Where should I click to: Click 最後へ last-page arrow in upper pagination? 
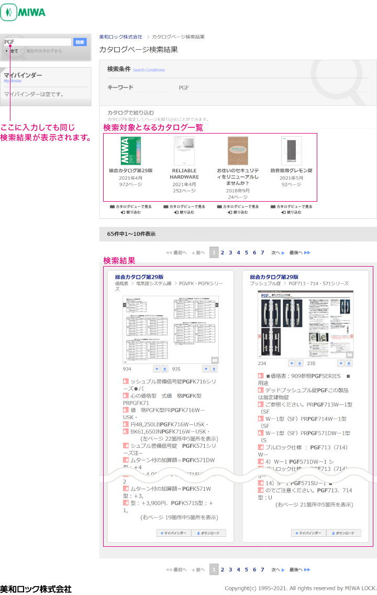pyautogui.click(x=300, y=252)
